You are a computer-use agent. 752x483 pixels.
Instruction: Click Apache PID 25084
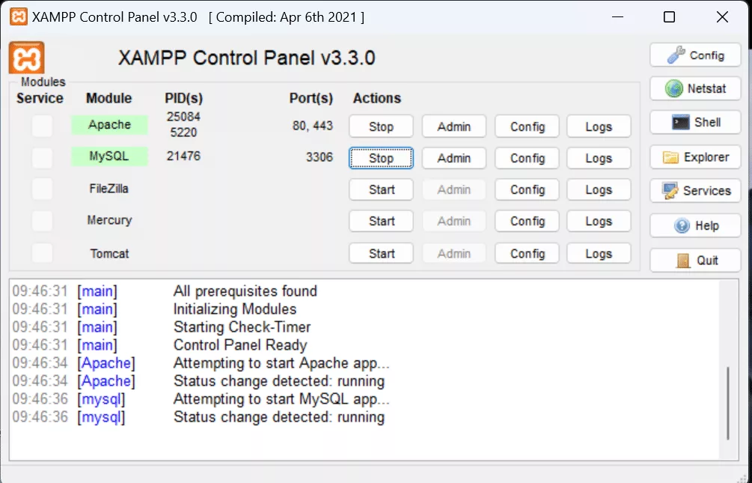pos(183,117)
